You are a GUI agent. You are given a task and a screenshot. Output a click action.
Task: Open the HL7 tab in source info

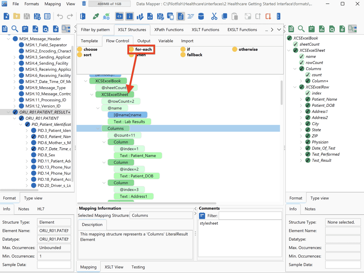pos(41,209)
